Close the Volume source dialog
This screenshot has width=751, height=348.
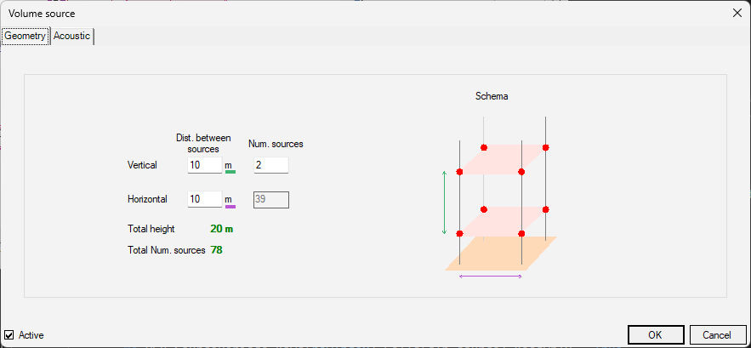737,13
